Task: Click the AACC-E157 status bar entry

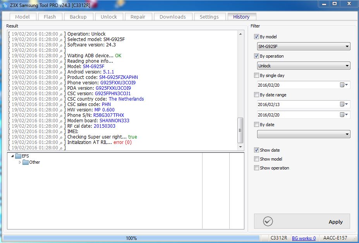Action: coord(335,238)
